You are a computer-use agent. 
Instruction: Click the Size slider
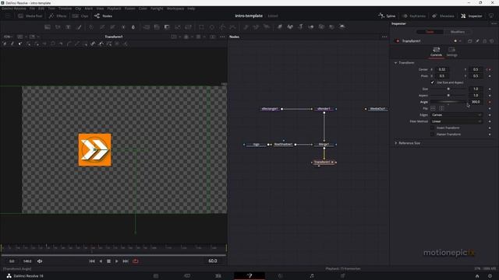pos(449,89)
